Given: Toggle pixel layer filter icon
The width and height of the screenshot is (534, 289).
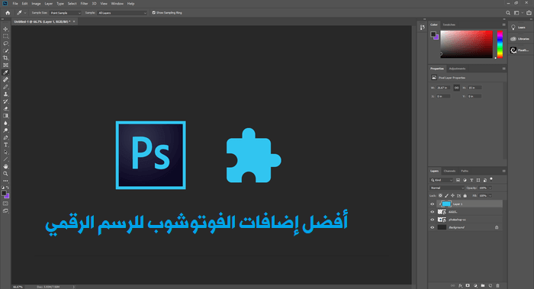Looking at the screenshot, I should [458, 180].
